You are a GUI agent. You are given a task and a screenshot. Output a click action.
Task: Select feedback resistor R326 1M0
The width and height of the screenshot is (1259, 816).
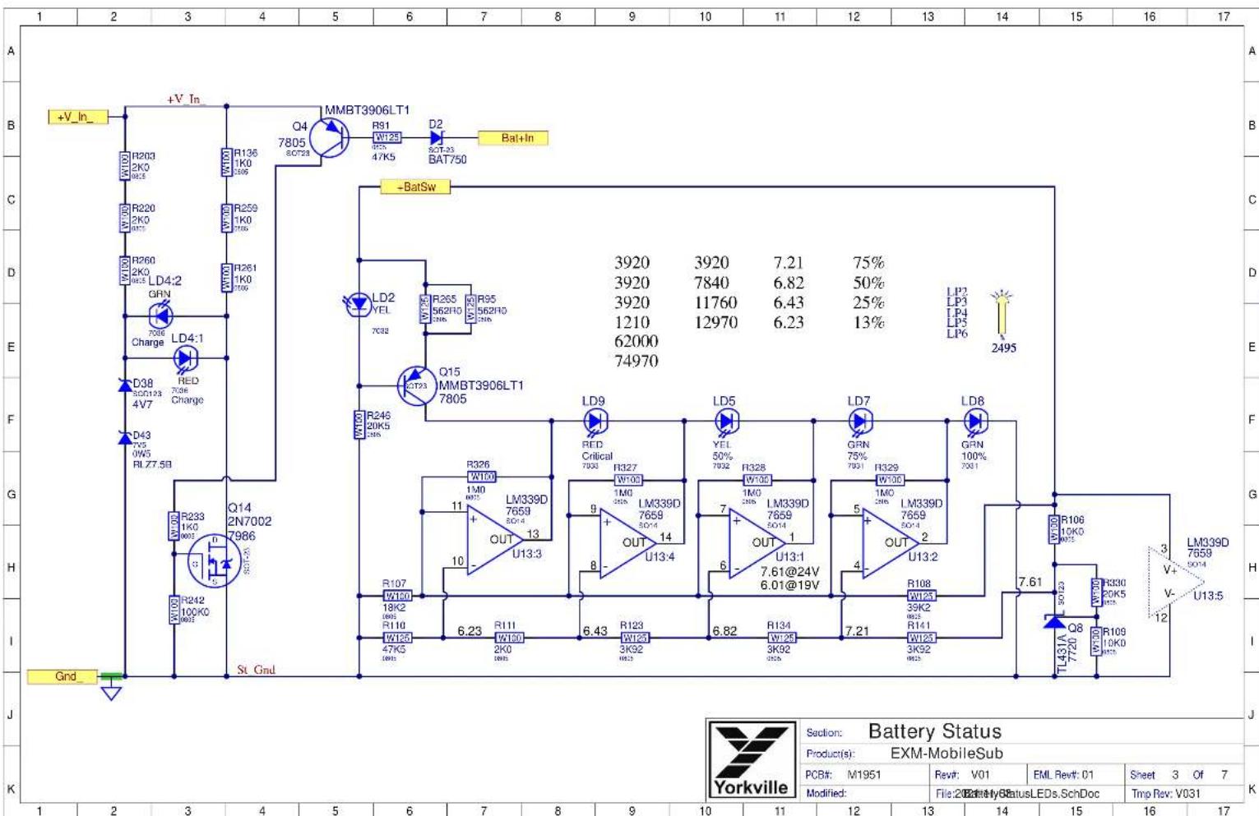(x=481, y=477)
